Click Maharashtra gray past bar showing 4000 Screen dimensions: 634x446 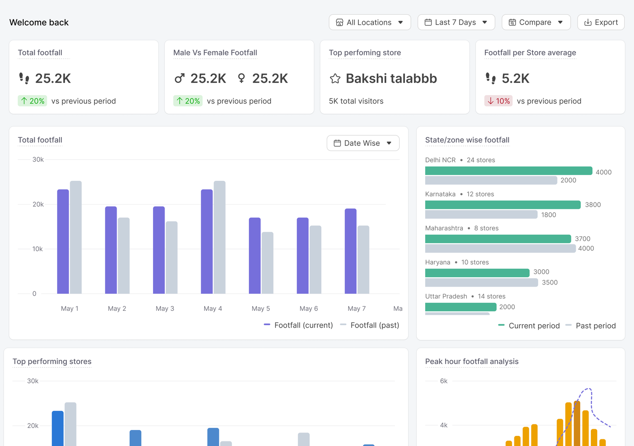pyautogui.click(x=500, y=249)
